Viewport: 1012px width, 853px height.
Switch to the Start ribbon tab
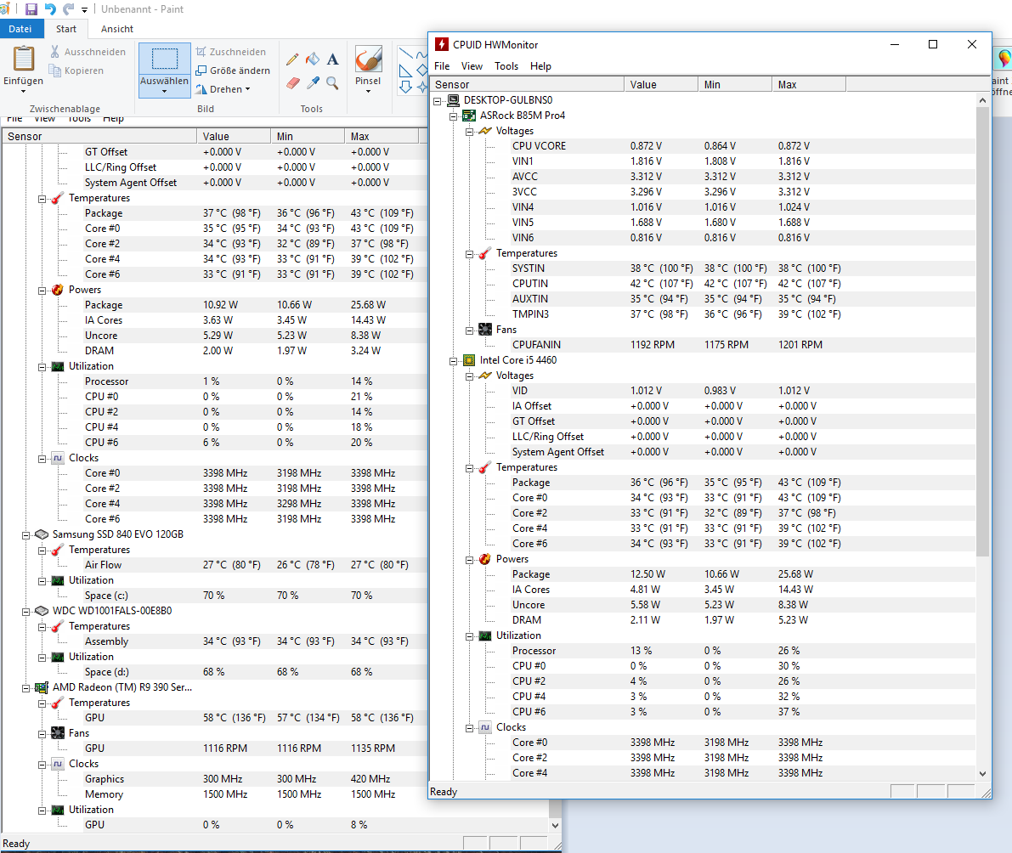pyautogui.click(x=65, y=29)
